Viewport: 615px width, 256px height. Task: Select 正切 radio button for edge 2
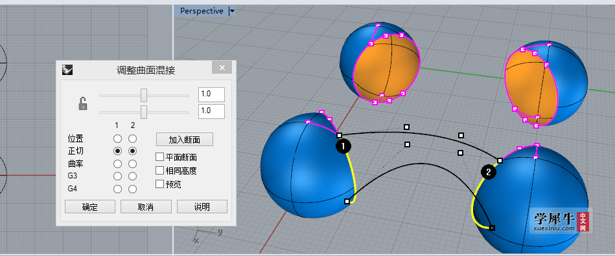(133, 151)
